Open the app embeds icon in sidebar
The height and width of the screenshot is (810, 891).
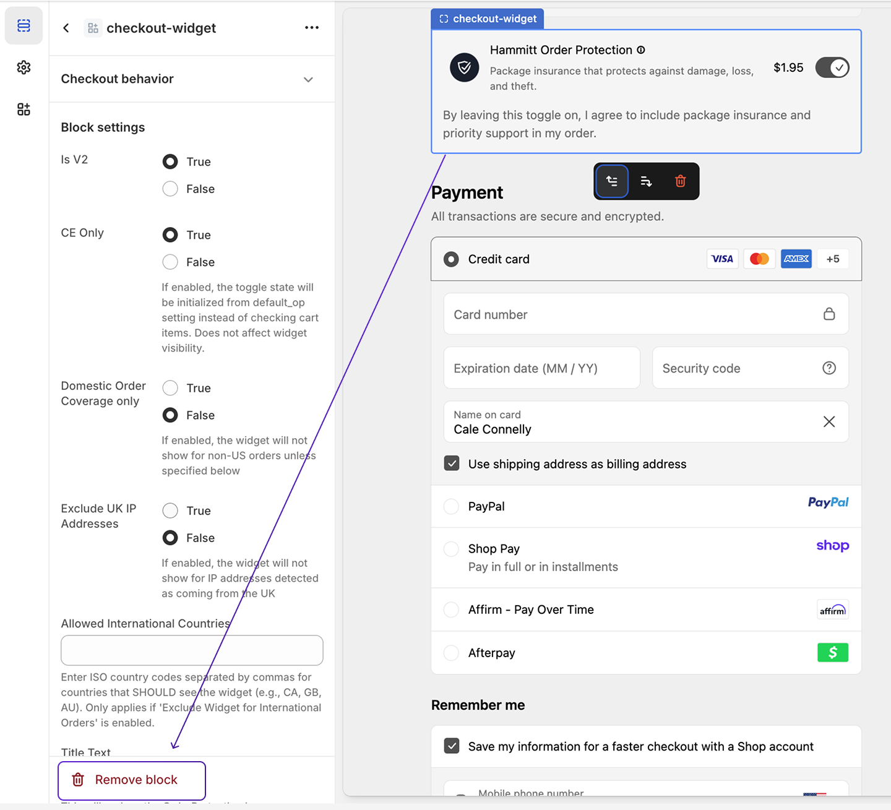tap(24, 110)
